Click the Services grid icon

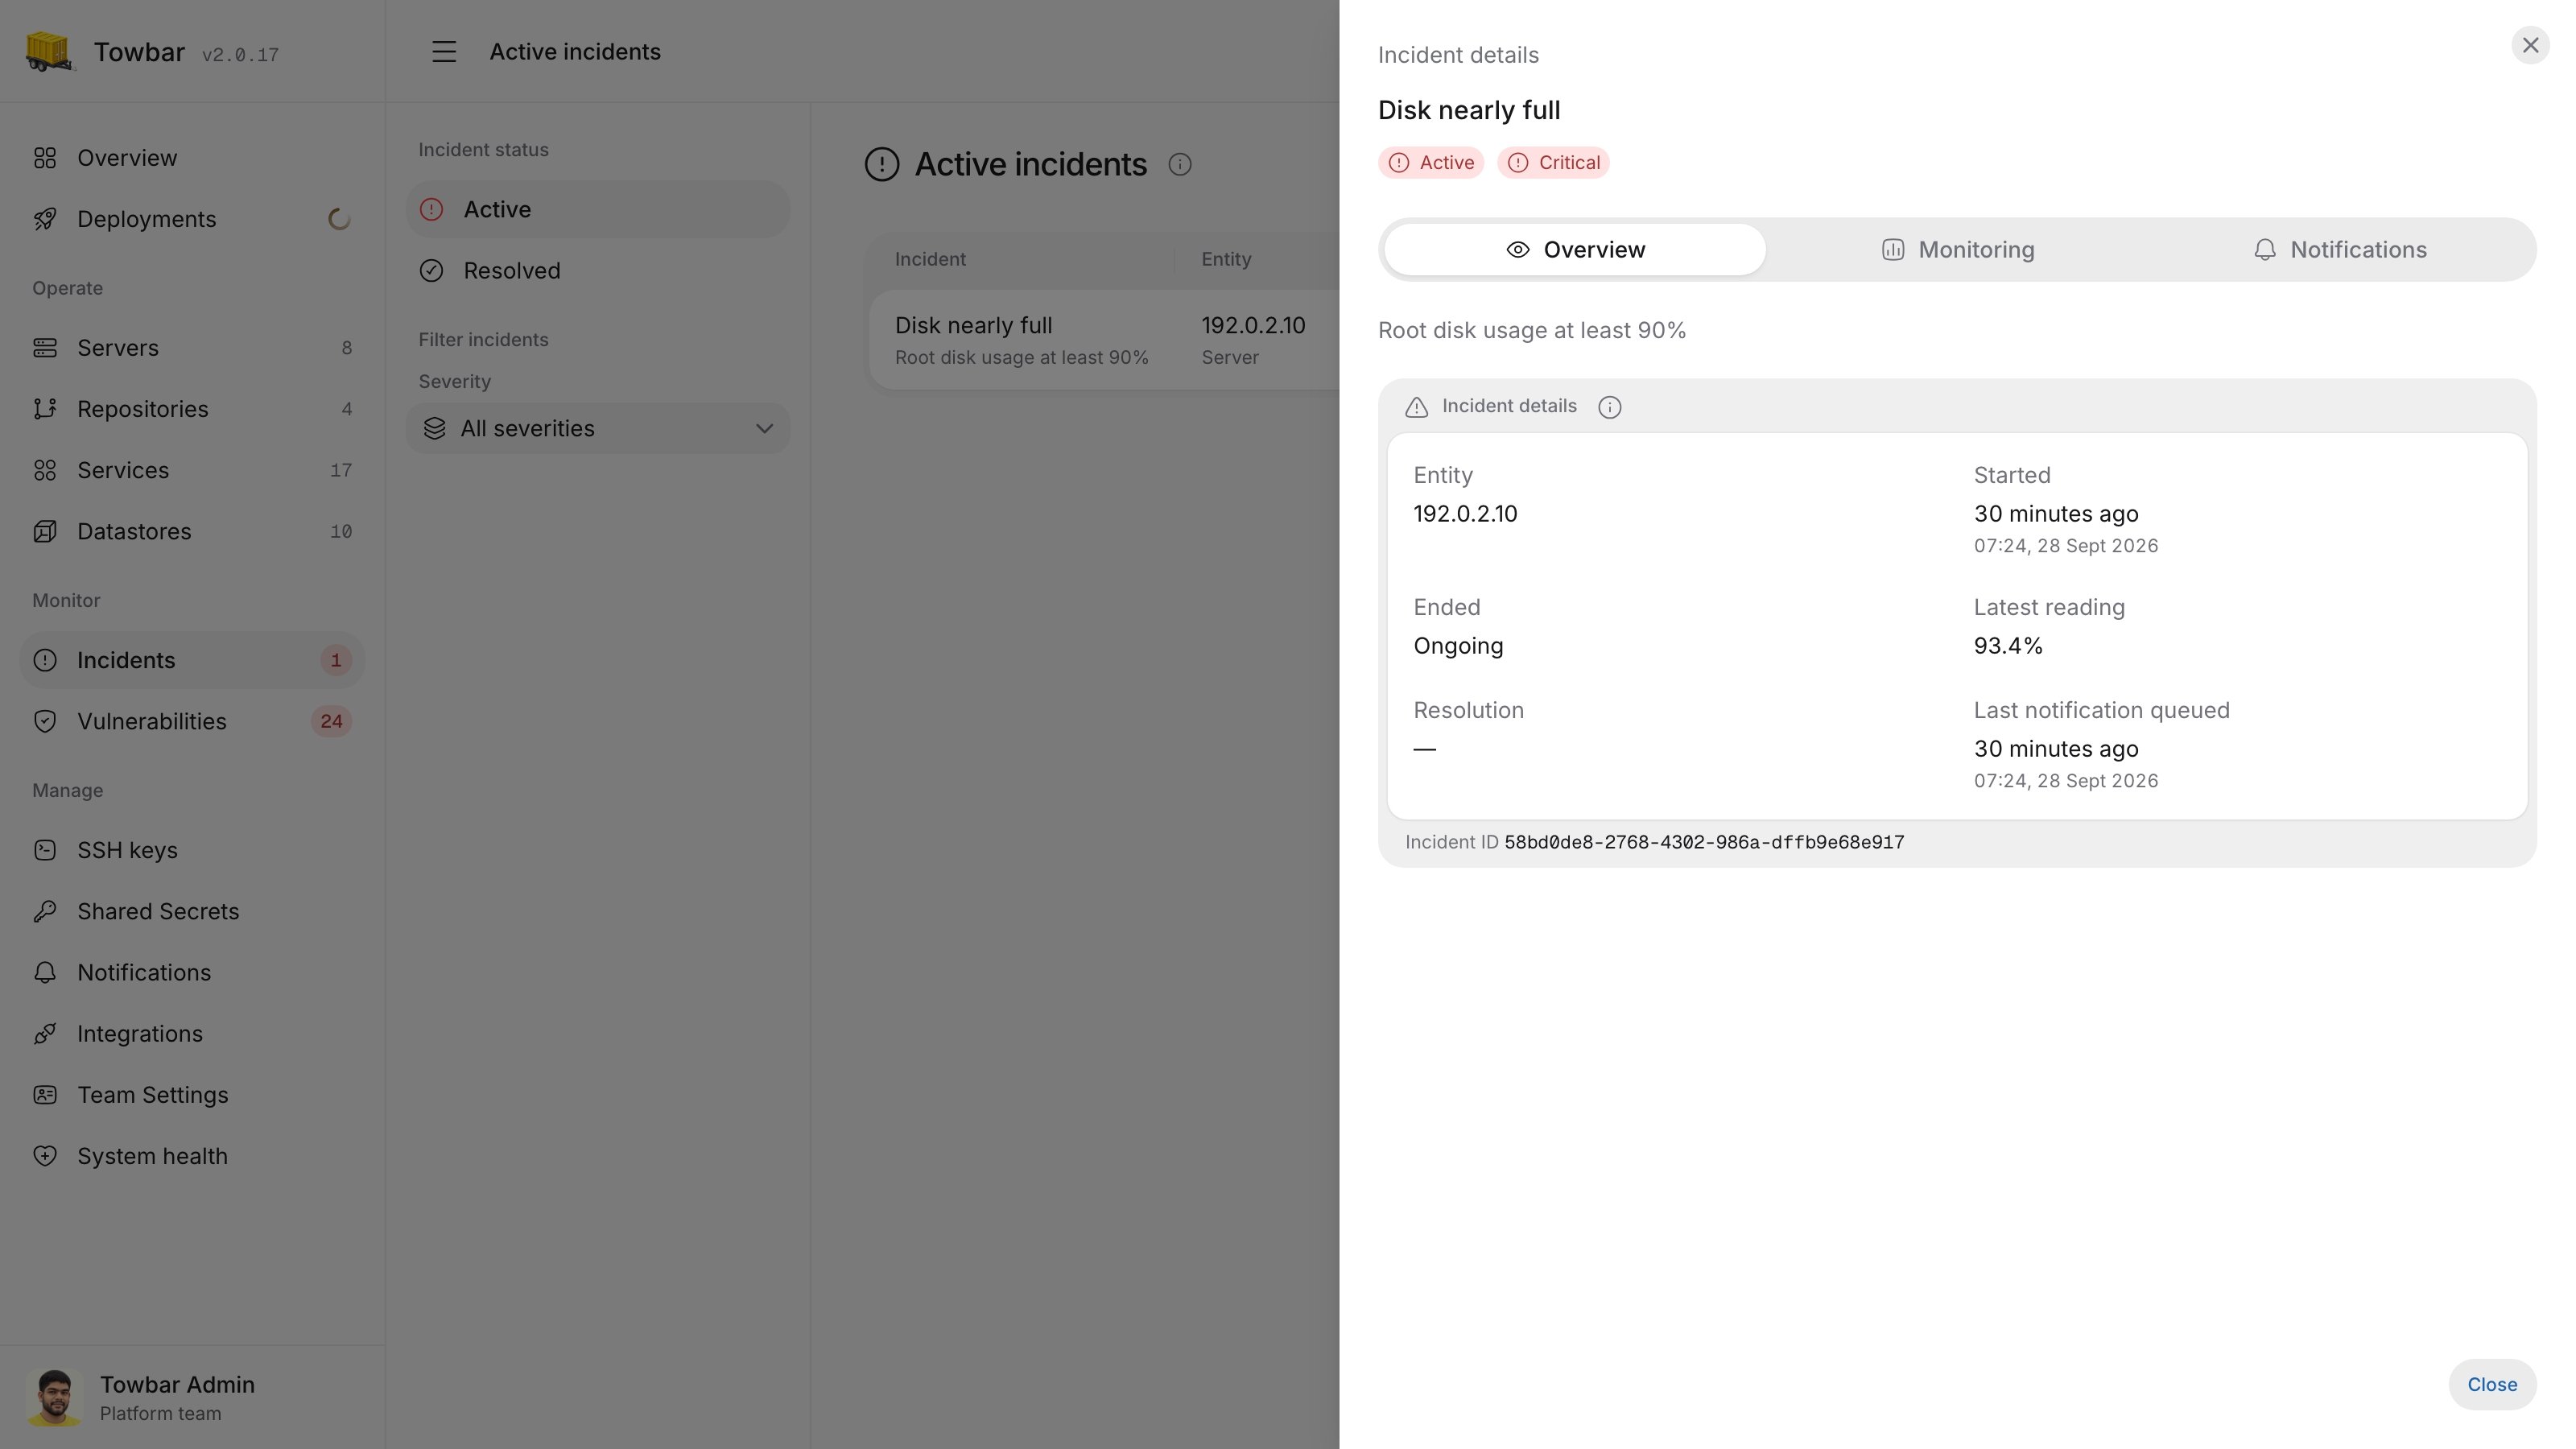coord(45,470)
